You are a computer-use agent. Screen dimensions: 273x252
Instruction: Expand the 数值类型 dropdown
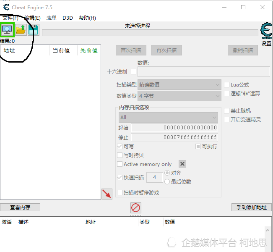(179, 96)
